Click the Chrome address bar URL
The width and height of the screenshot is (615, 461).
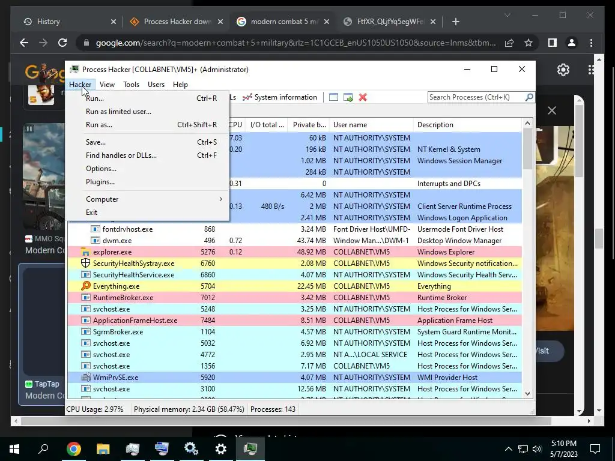[x=295, y=43]
